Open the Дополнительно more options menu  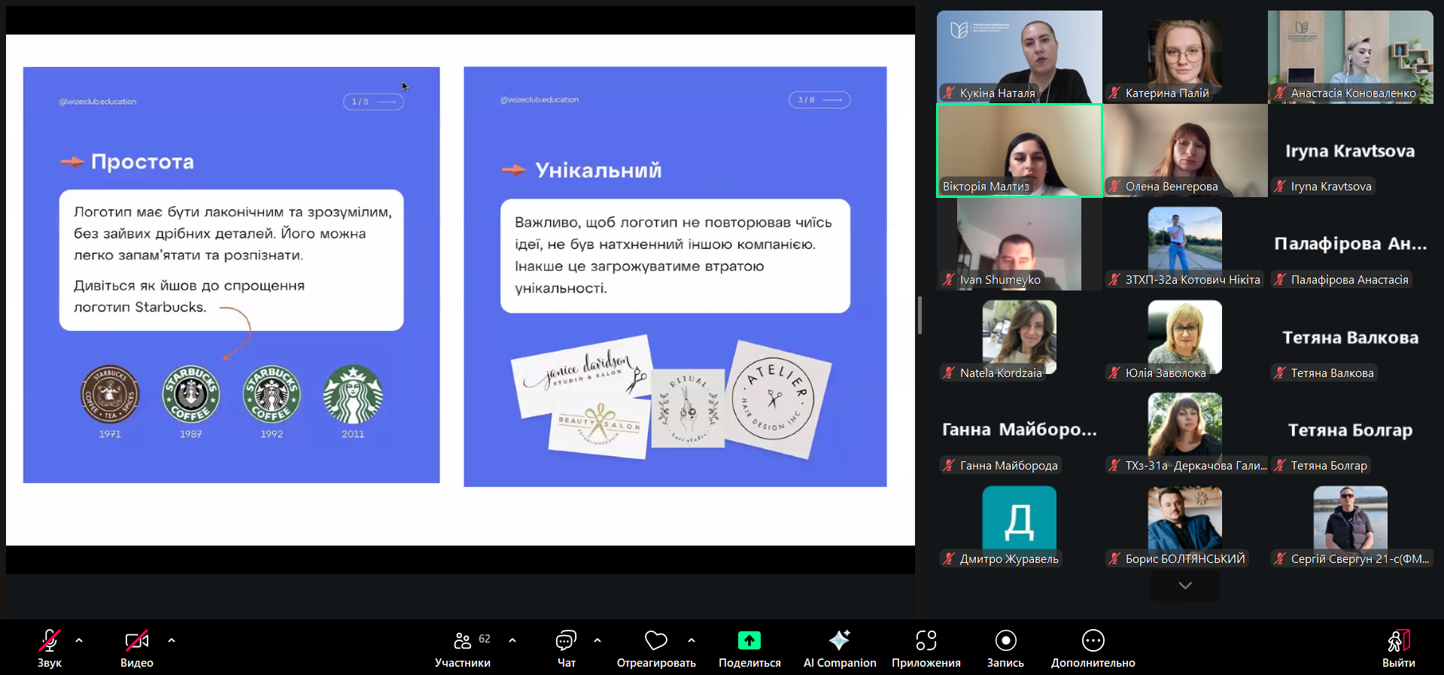[x=1093, y=648]
